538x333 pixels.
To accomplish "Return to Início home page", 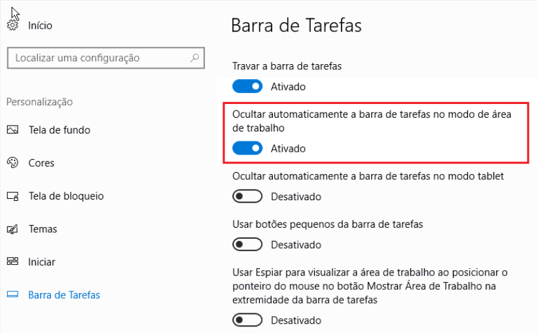I will (x=40, y=26).
